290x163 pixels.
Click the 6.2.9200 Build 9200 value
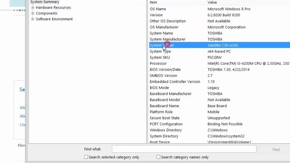(224, 15)
